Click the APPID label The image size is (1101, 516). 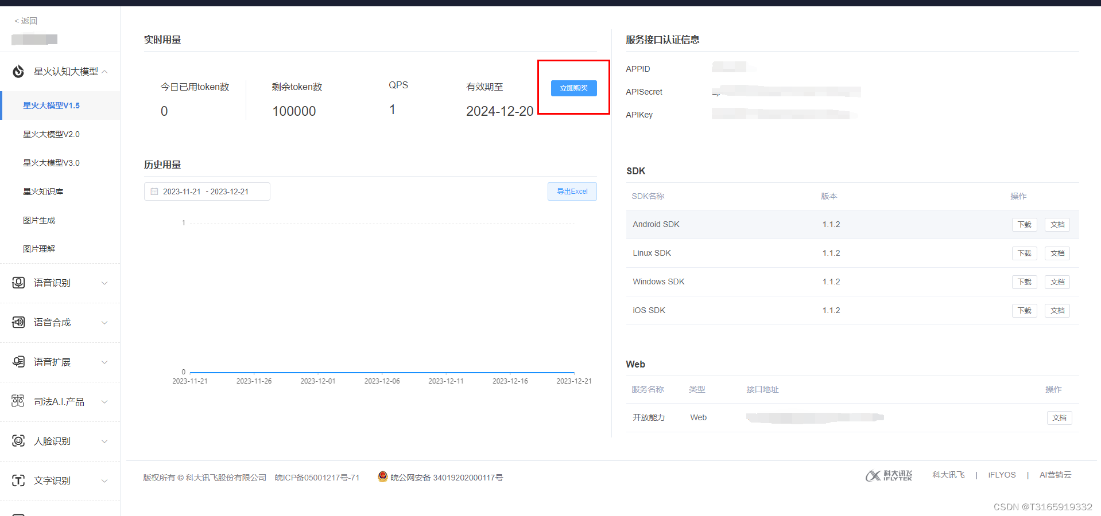pos(638,69)
